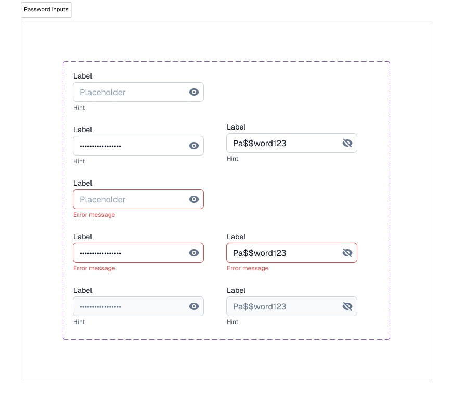Toggle eye icon in disabled masked field
The height and width of the screenshot is (401, 453).
pyautogui.click(x=194, y=306)
